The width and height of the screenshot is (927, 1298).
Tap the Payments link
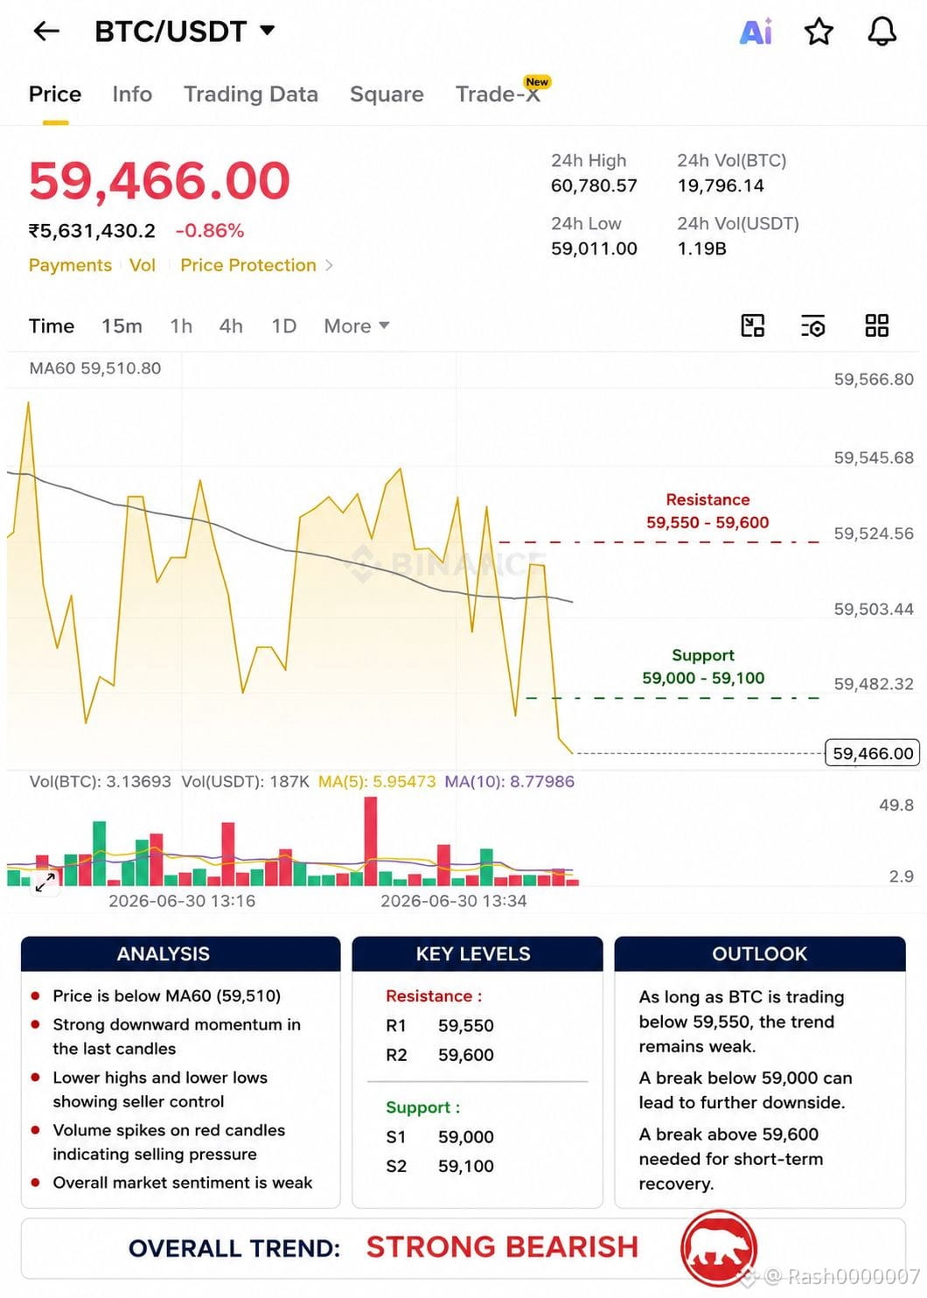click(70, 265)
